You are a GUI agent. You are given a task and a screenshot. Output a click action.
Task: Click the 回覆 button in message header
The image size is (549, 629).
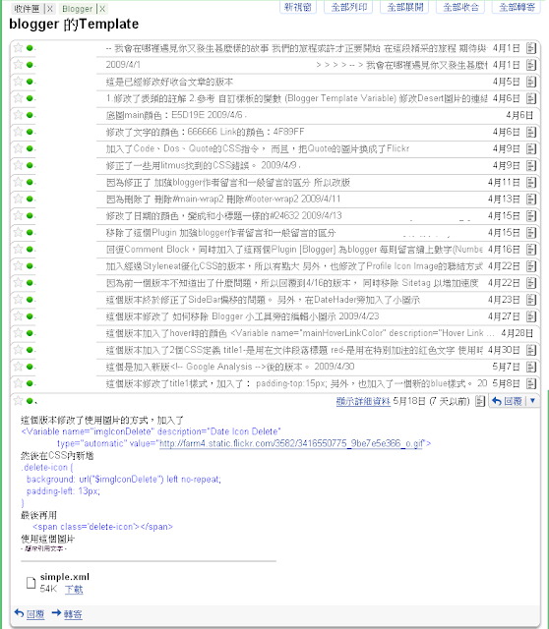pyautogui.click(x=508, y=401)
